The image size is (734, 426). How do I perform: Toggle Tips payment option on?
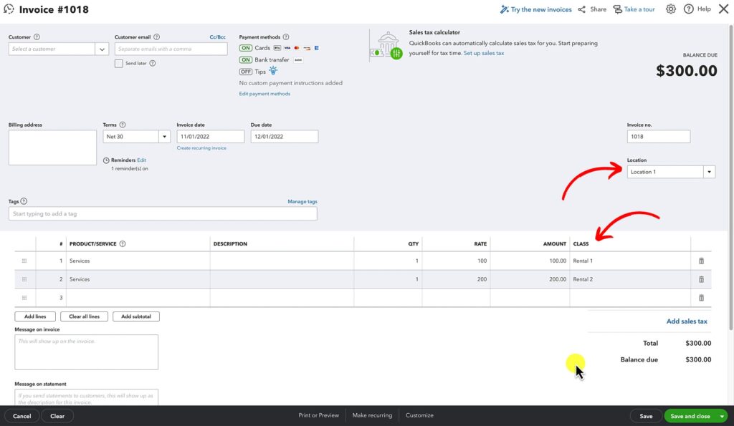click(x=246, y=71)
